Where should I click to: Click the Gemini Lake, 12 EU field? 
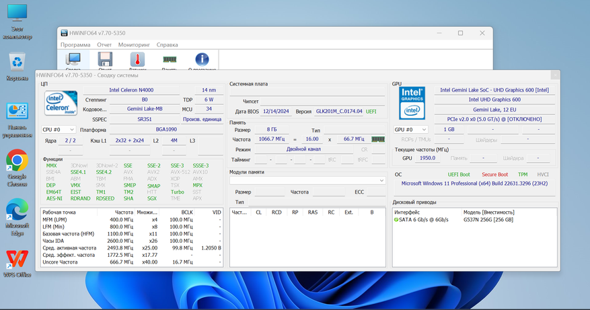pos(494,110)
